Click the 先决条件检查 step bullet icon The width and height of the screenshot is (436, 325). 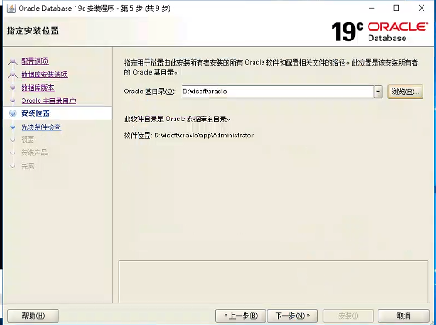tap(13, 127)
